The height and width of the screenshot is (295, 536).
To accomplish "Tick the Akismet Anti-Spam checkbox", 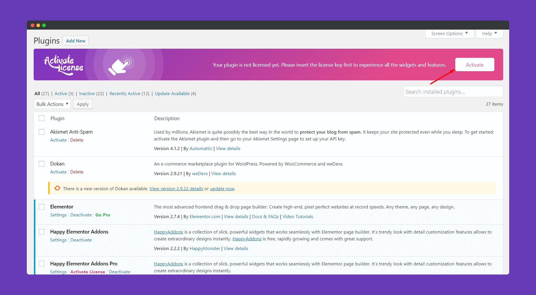I will [42, 132].
